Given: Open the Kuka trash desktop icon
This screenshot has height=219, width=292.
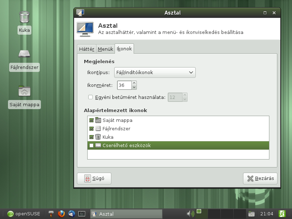Looking at the screenshot, I should [24, 17].
